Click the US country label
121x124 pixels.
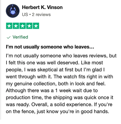[25, 15]
